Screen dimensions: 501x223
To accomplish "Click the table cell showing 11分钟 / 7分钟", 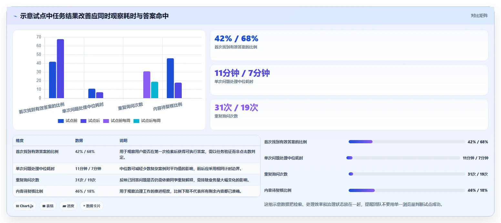I will pyautogui.click(x=88, y=168).
